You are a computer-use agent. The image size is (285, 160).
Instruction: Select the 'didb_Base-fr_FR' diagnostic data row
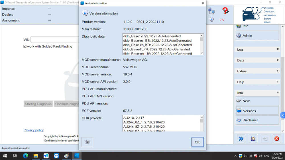[156, 49]
